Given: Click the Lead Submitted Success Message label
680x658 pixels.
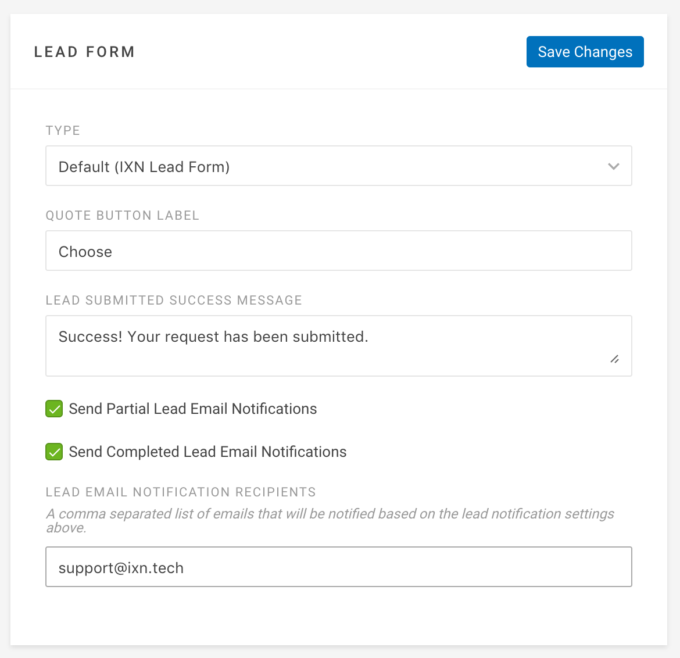Looking at the screenshot, I should [x=174, y=300].
